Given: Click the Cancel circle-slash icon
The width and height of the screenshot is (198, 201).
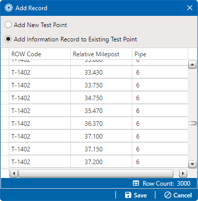Looking at the screenshot, I should (x=168, y=195).
